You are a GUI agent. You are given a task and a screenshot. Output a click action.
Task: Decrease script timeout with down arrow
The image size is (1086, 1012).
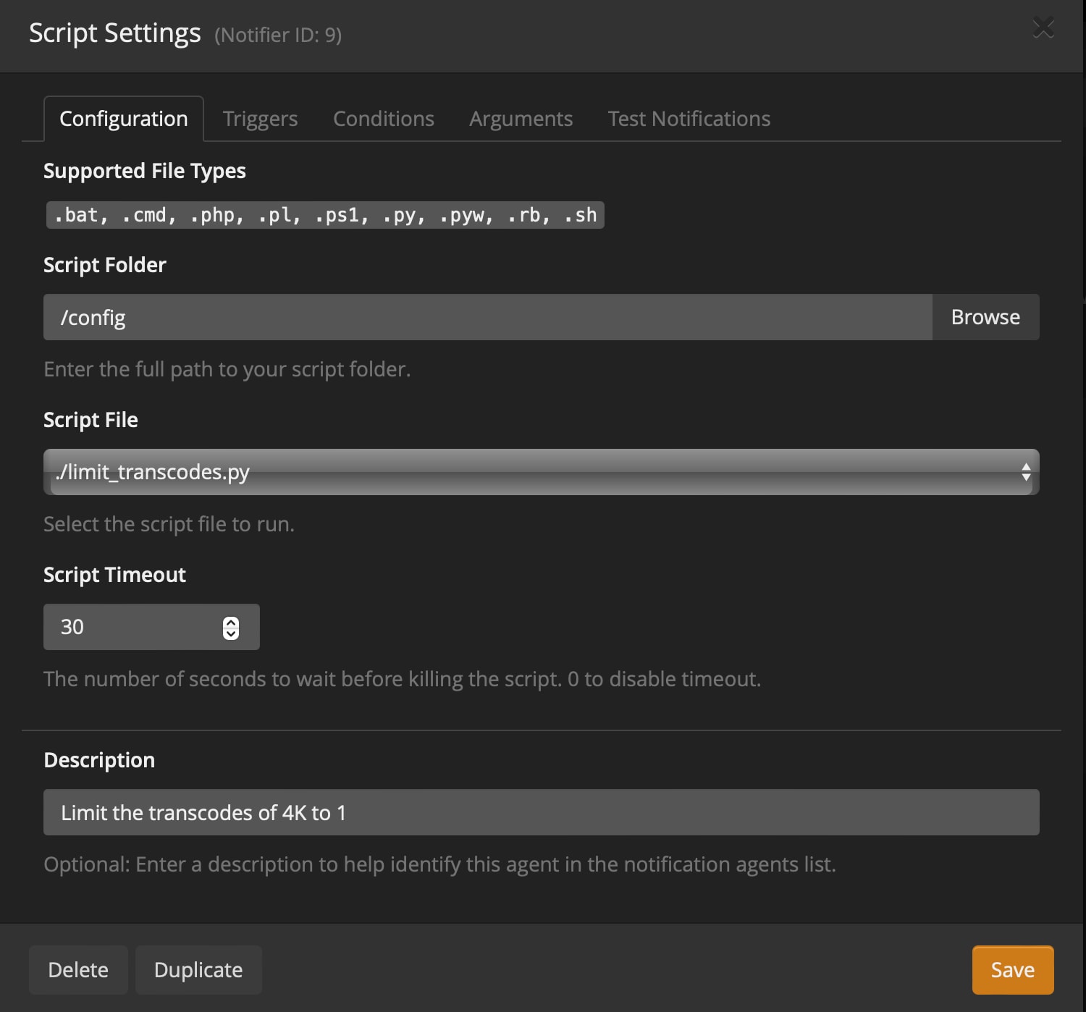coord(231,633)
